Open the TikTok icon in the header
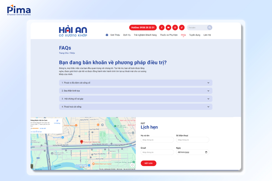The width and height of the screenshot is (272, 181). tap(182, 27)
